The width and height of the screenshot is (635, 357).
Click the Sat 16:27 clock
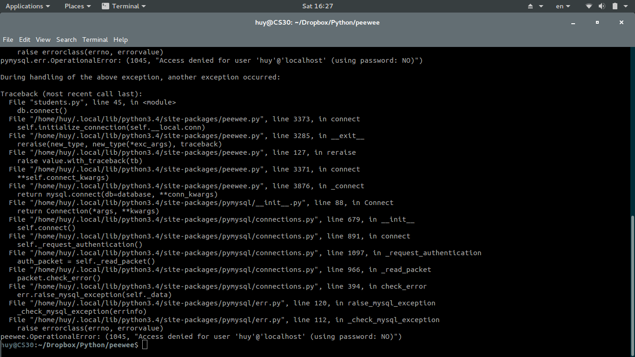click(x=317, y=6)
